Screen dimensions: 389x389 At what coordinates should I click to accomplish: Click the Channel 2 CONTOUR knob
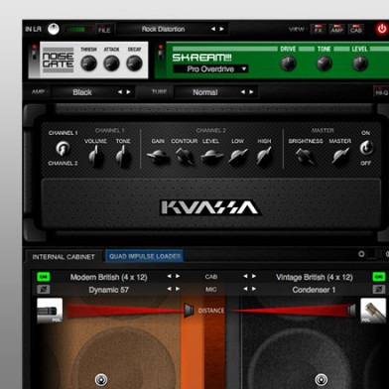pos(185,157)
